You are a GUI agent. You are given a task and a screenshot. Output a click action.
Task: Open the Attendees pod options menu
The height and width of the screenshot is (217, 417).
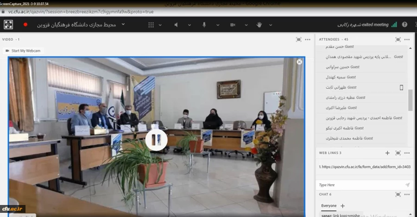[x=407, y=40]
